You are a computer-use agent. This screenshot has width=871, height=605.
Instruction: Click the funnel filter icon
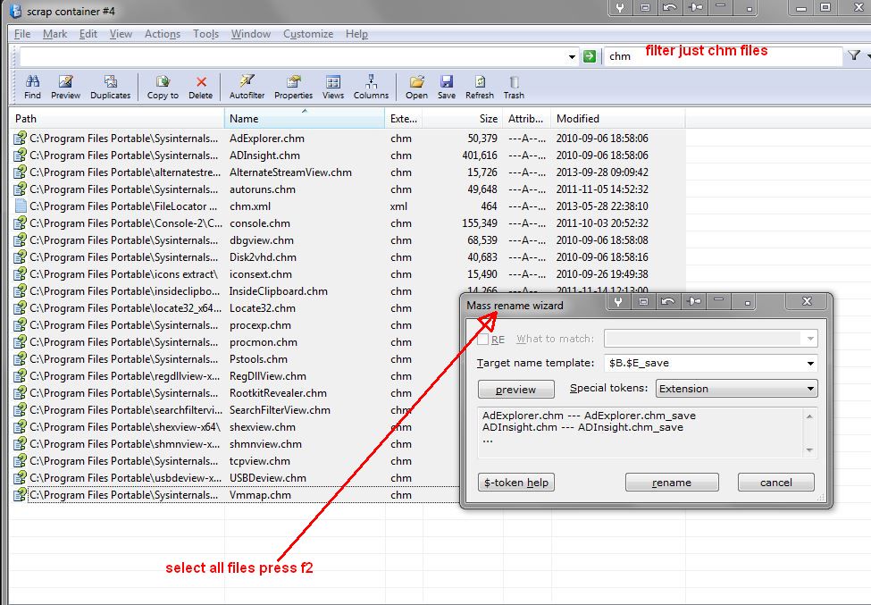pos(854,55)
